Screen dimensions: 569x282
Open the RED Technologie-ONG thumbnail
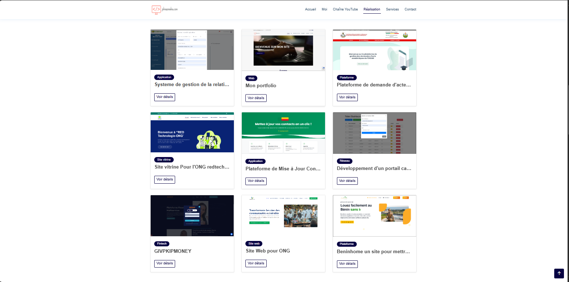click(x=192, y=133)
